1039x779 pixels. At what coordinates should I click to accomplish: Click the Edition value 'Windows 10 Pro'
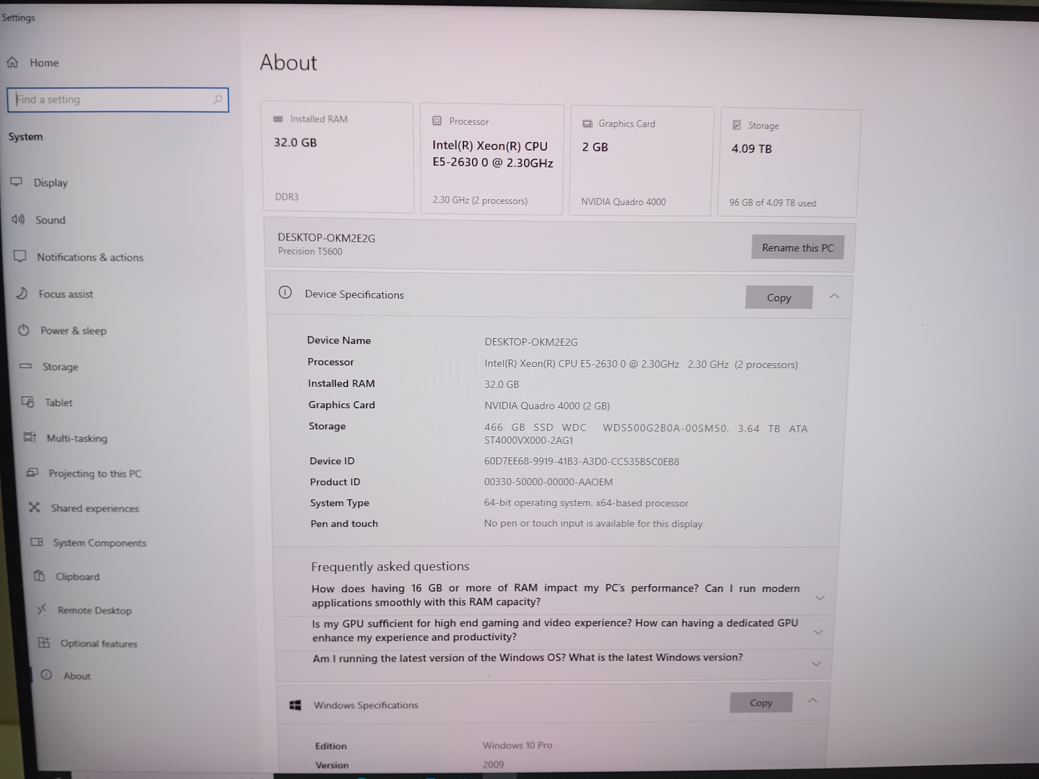[517, 745]
